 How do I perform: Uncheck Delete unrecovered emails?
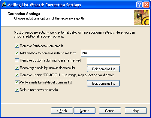17,90
